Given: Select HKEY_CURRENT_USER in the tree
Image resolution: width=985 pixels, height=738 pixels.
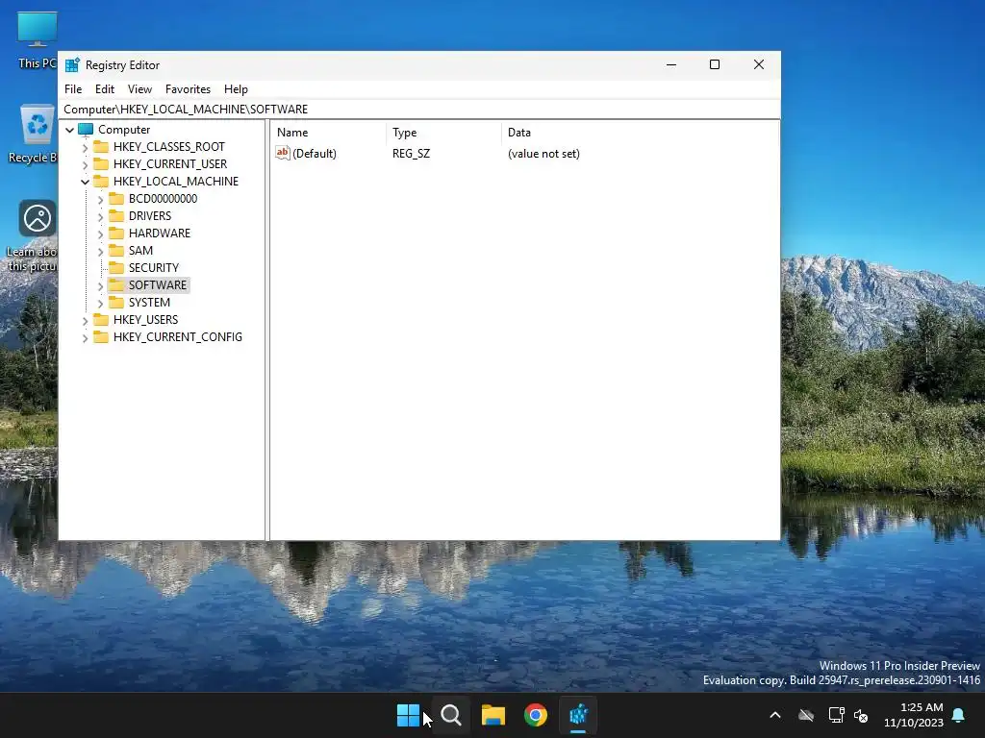Looking at the screenshot, I should pyautogui.click(x=169, y=163).
